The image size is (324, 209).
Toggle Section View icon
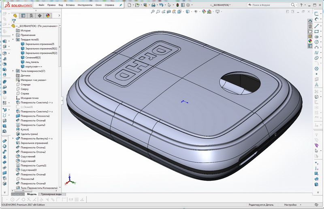[x=169, y=12]
